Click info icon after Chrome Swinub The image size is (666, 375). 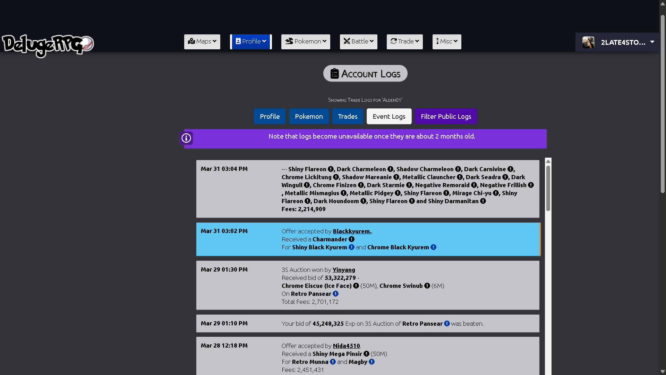tap(427, 286)
